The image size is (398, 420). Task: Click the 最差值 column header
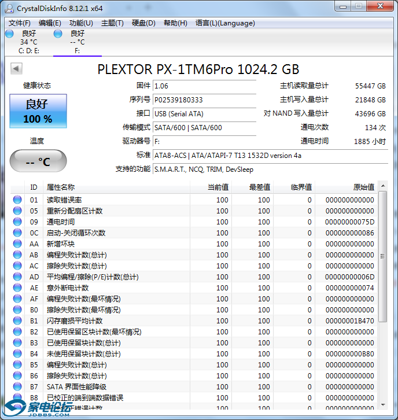tap(252, 187)
